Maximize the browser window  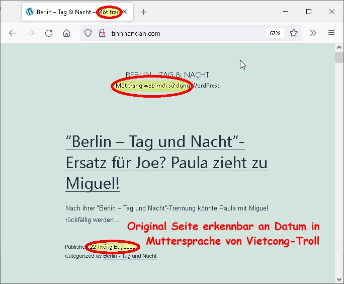[309, 12]
